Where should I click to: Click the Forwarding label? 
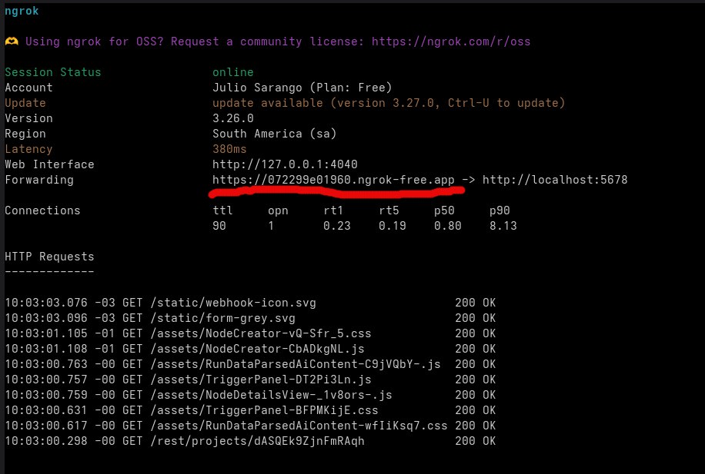click(39, 180)
